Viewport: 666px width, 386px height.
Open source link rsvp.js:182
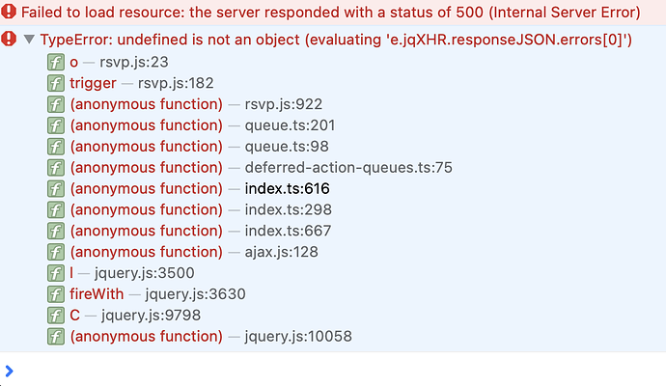tap(176, 83)
